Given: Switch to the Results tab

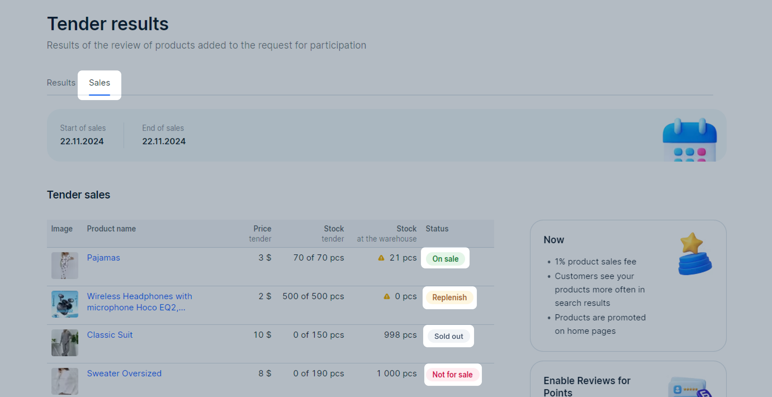Looking at the screenshot, I should tap(61, 82).
